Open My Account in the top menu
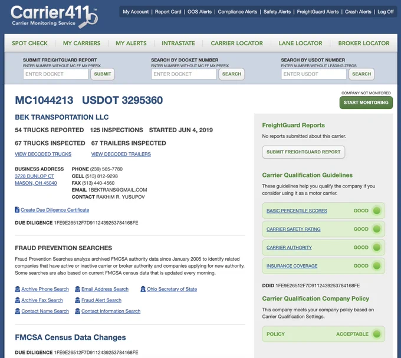Screen dimensions: 401x358 click(x=136, y=12)
